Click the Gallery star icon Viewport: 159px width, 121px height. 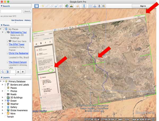point(8,107)
